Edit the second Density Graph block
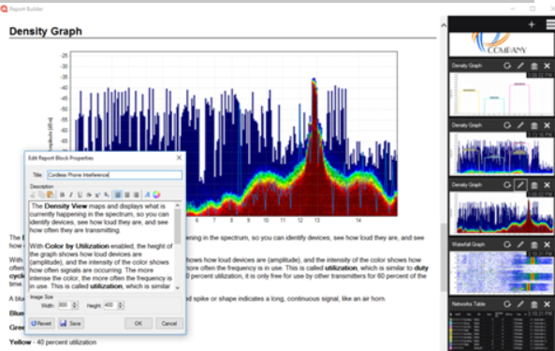 click(x=520, y=125)
